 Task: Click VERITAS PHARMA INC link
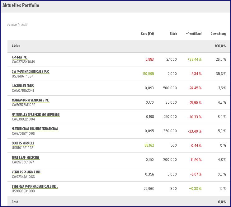point(26,172)
